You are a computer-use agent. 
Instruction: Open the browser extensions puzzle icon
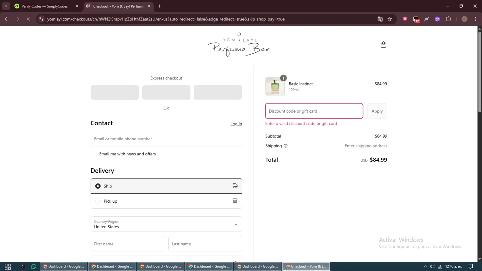pyautogui.click(x=449, y=19)
